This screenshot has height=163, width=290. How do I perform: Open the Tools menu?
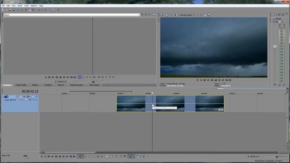click(26, 6)
